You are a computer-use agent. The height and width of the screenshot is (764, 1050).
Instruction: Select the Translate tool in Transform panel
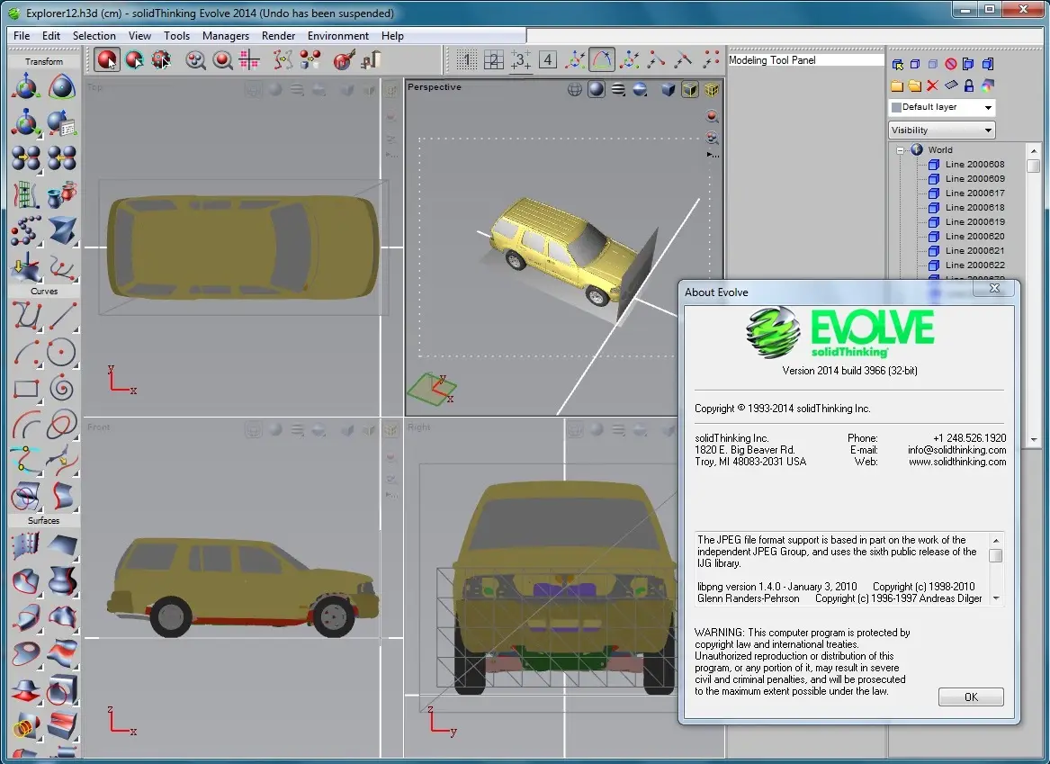(26, 87)
